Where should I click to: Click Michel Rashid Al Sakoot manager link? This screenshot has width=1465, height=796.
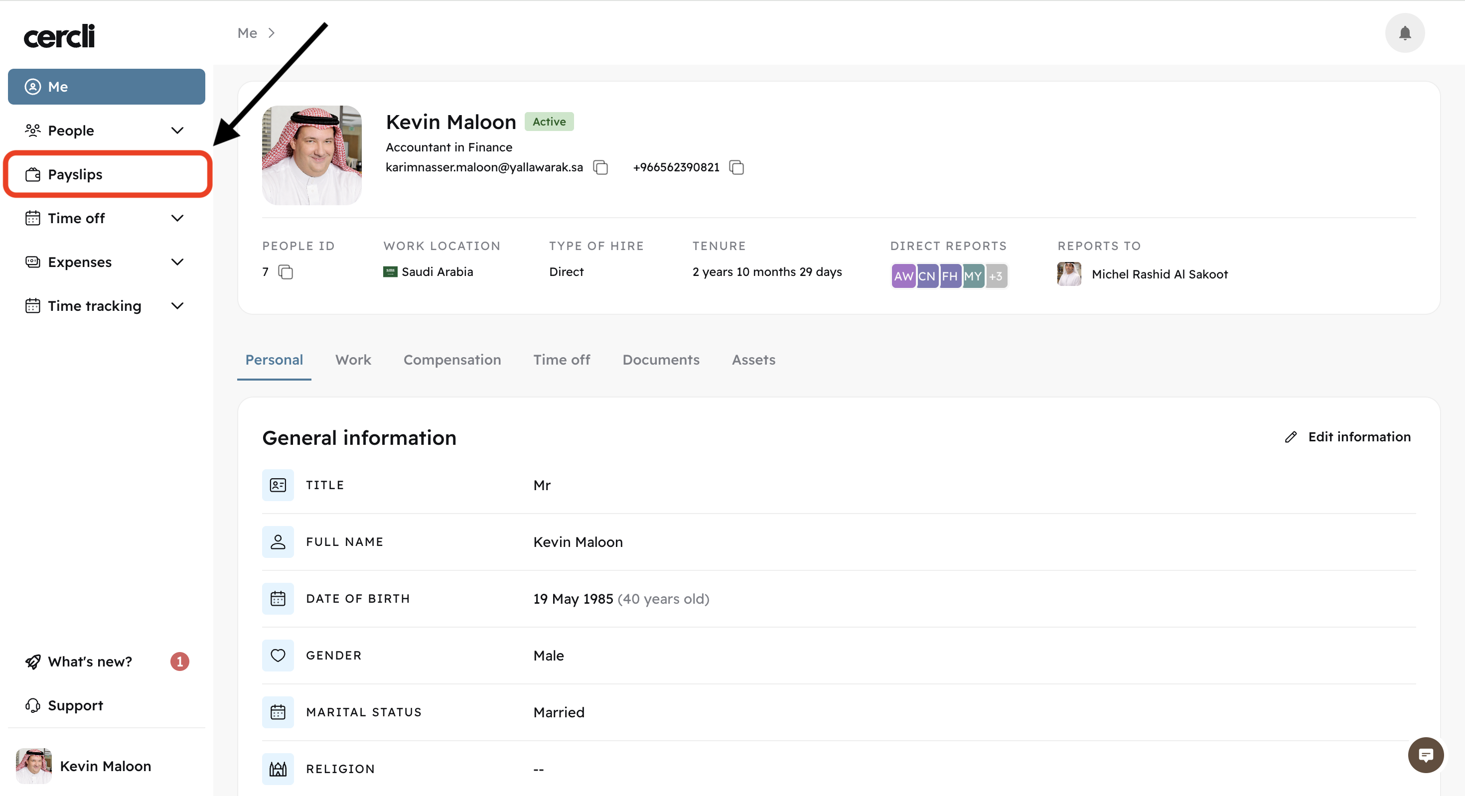click(x=1159, y=274)
